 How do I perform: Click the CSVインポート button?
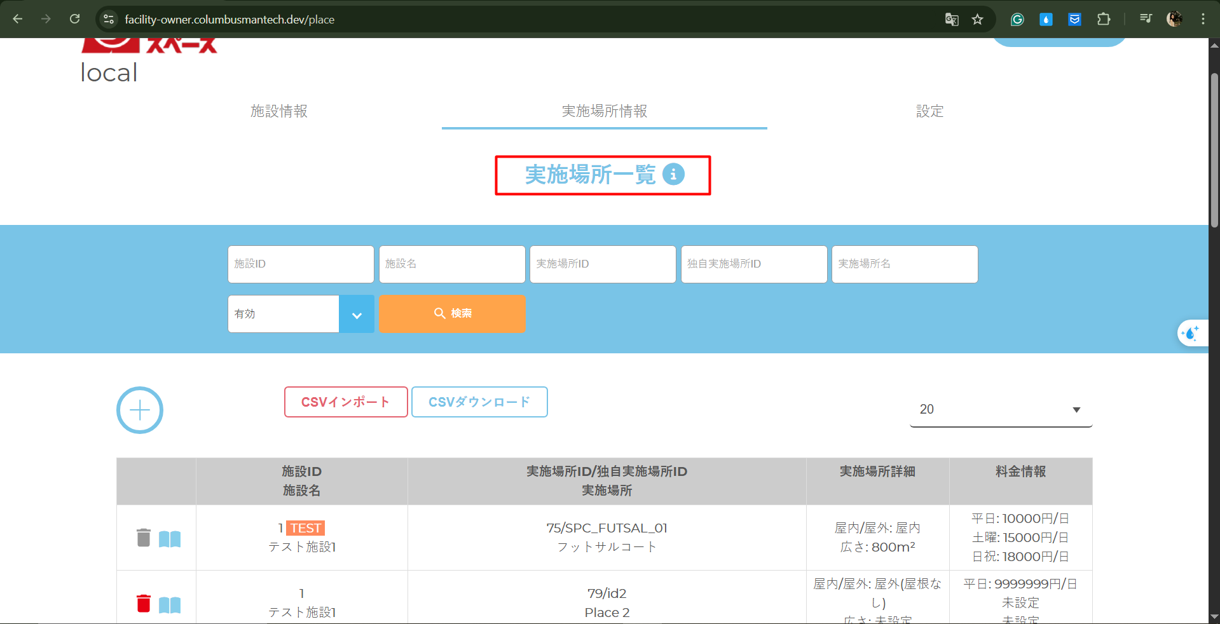tap(346, 402)
